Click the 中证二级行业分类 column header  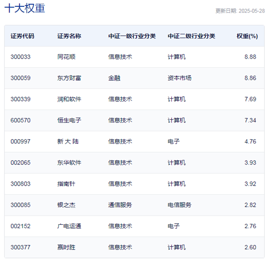pos(191,36)
